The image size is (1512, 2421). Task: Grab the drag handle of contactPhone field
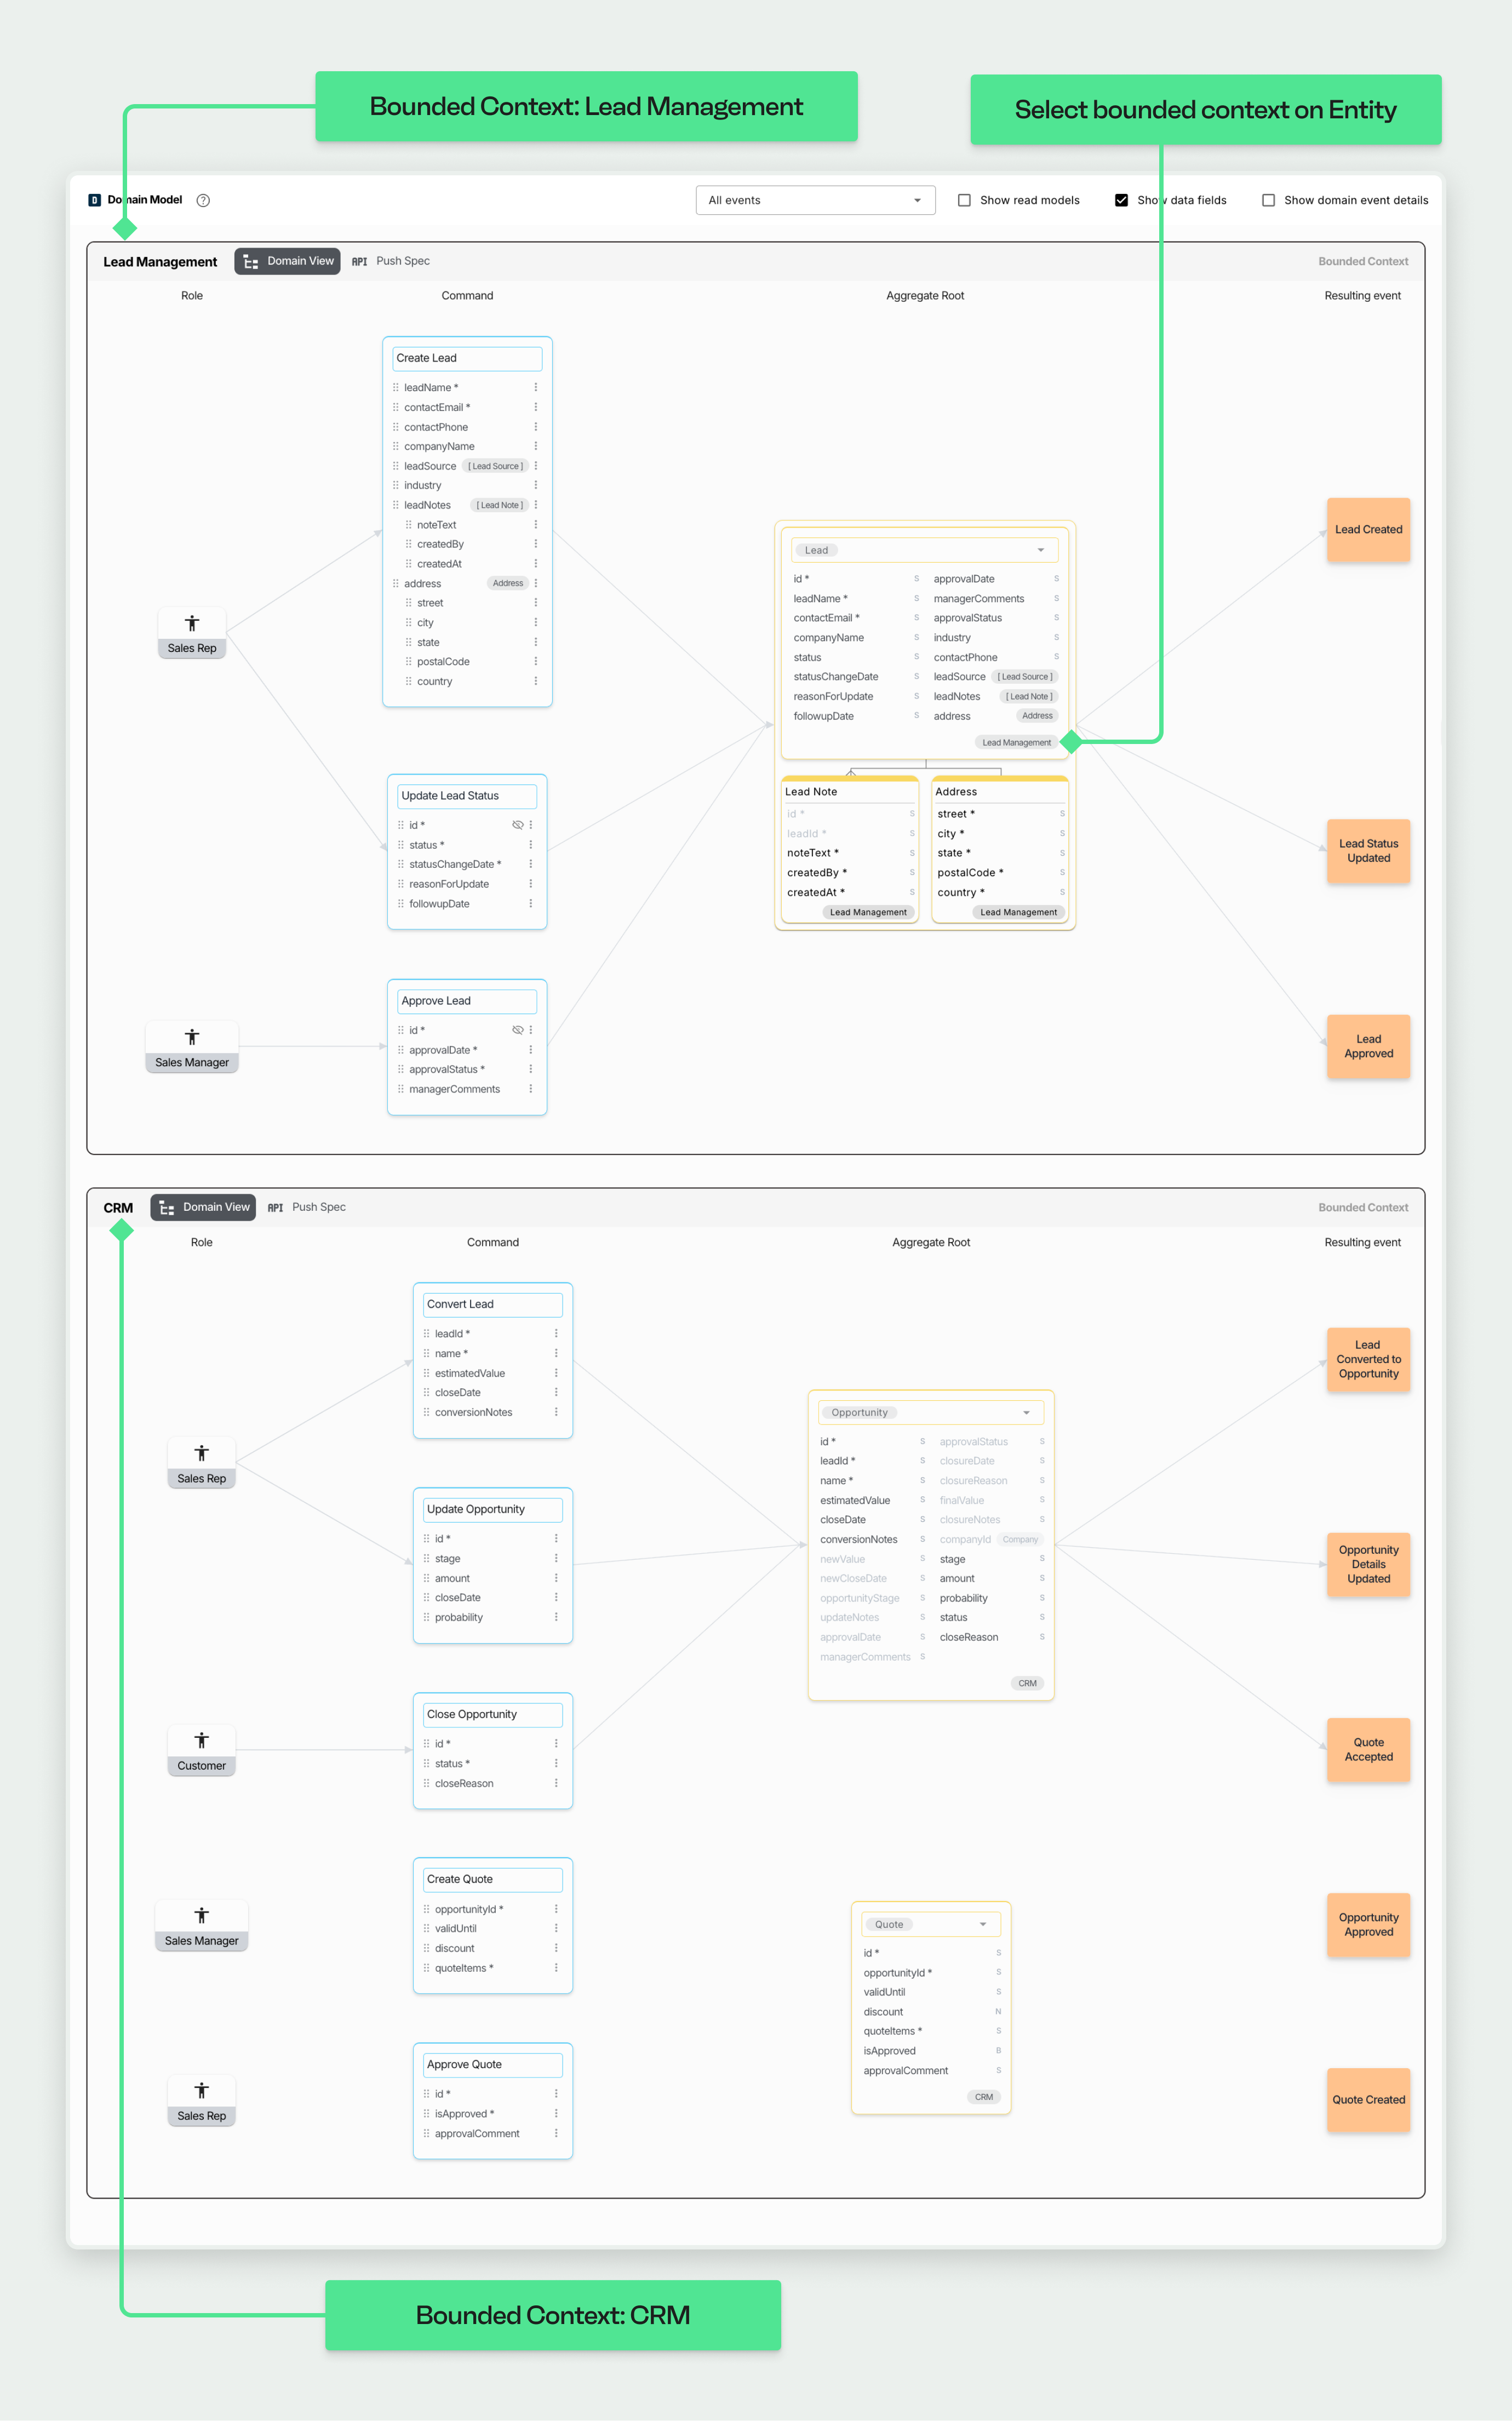coord(396,427)
